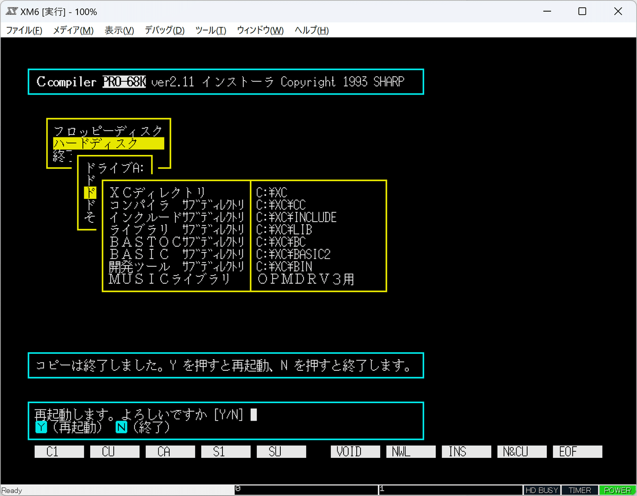Click the XCディレクトリ row label
This screenshot has width=637, height=496.
(x=158, y=193)
